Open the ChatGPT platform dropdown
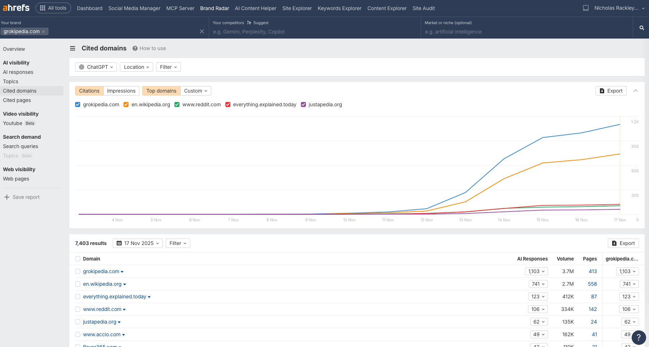This screenshot has width=649, height=347. pyautogui.click(x=96, y=67)
